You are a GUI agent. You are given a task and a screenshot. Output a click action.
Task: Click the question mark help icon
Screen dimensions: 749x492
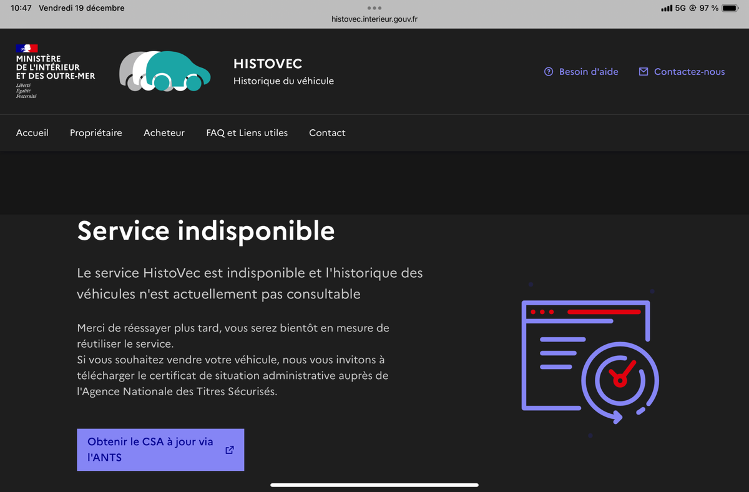point(549,72)
